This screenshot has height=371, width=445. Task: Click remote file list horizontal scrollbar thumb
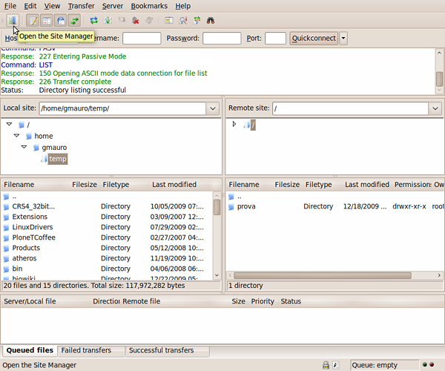click(323, 275)
